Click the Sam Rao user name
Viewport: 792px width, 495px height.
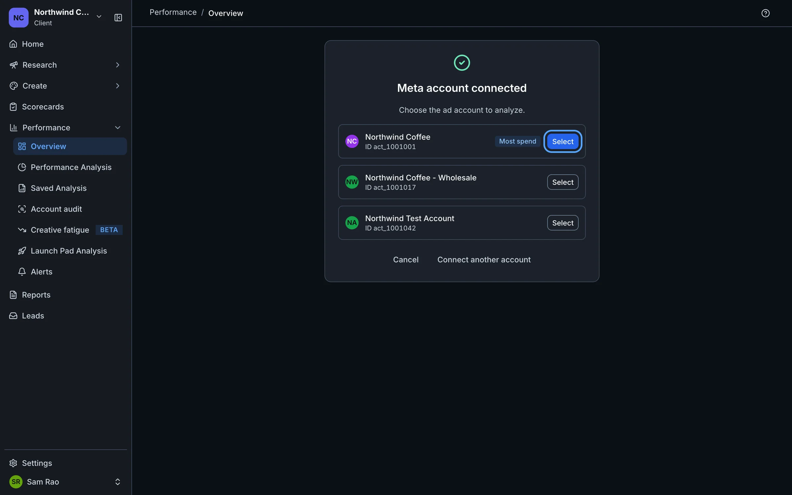point(43,482)
